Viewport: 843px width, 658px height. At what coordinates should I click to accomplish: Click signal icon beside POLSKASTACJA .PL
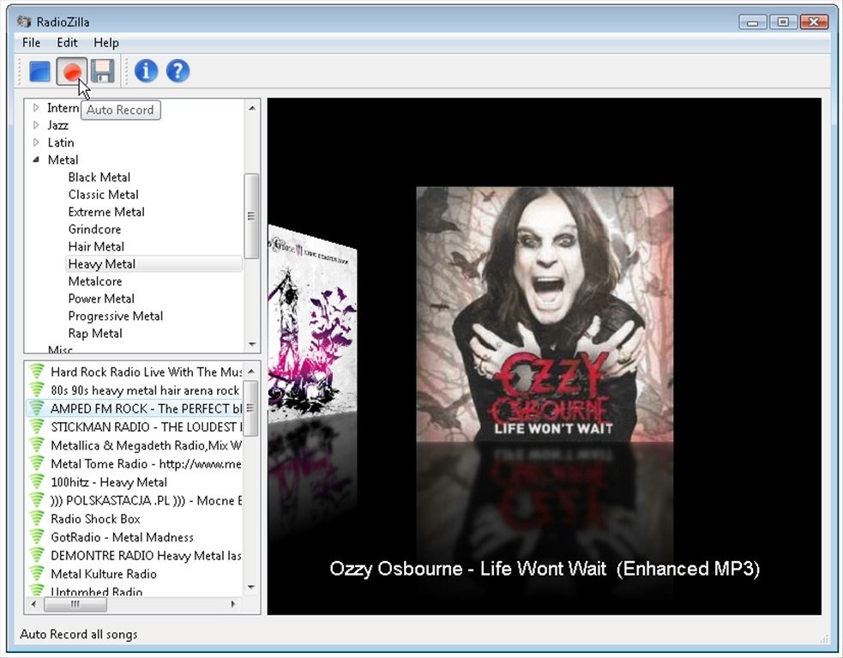[x=37, y=500]
